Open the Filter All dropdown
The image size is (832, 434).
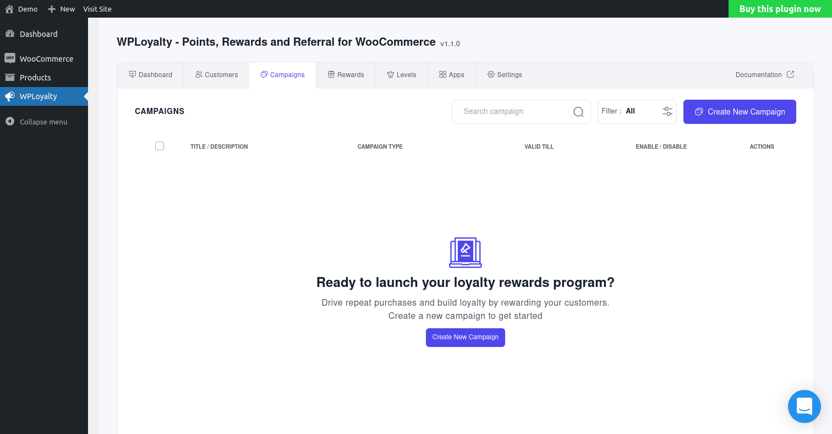coord(637,112)
